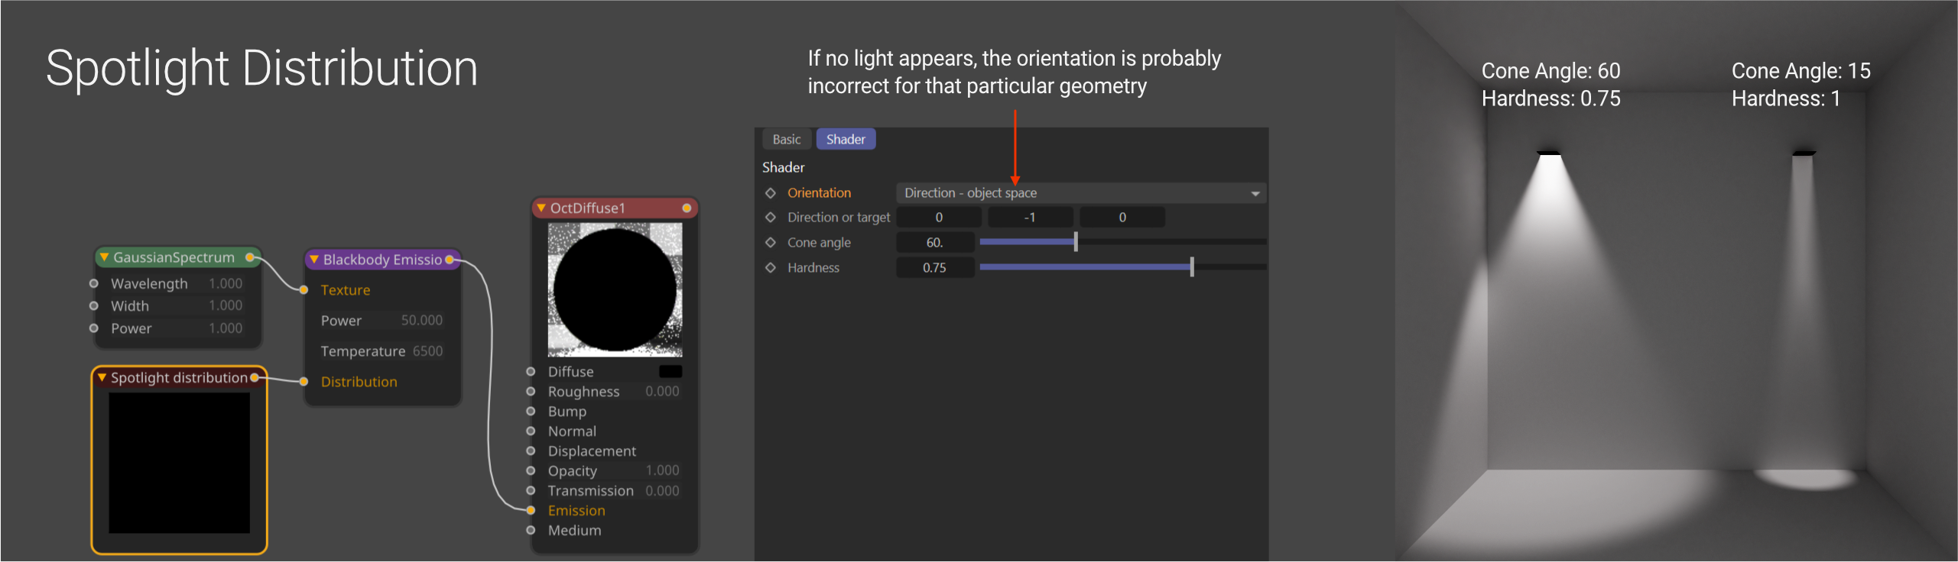Image resolution: width=1958 pixels, height=562 pixels.
Task: Click the OctDiffuse1 material preview thumbnail
Action: [615, 290]
